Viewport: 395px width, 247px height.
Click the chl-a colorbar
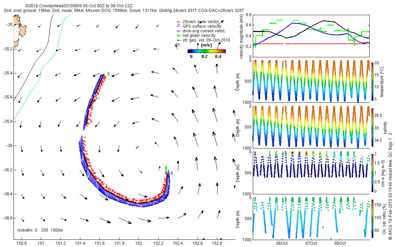(372, 172)
